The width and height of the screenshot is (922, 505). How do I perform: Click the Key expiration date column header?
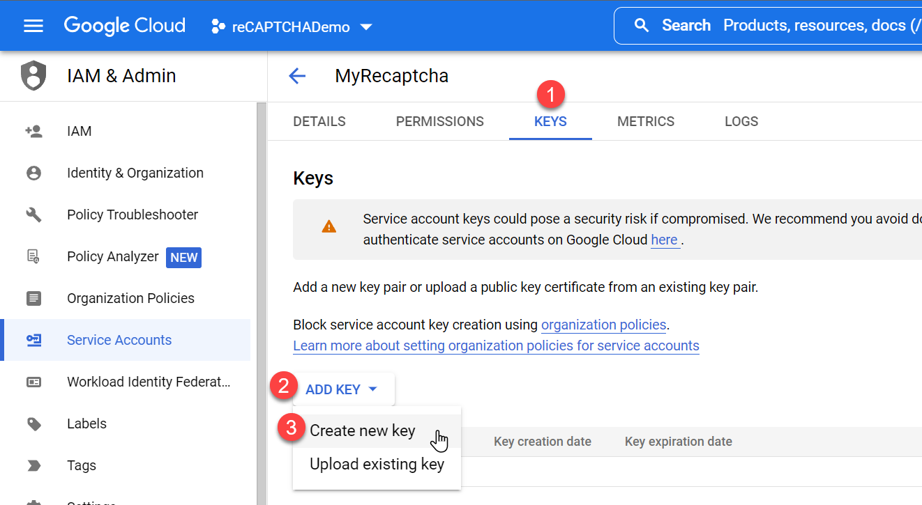[x=679, y=442]
